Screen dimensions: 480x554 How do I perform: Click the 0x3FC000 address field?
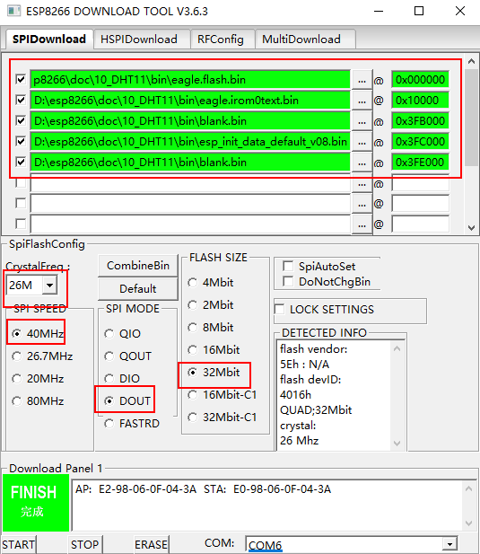pos(420,142)
